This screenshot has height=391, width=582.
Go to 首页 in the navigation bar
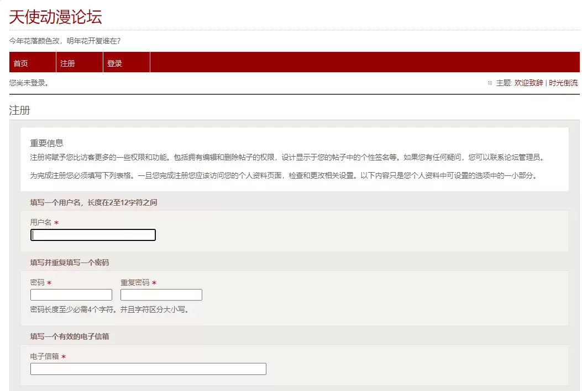(x=21, y=63)
